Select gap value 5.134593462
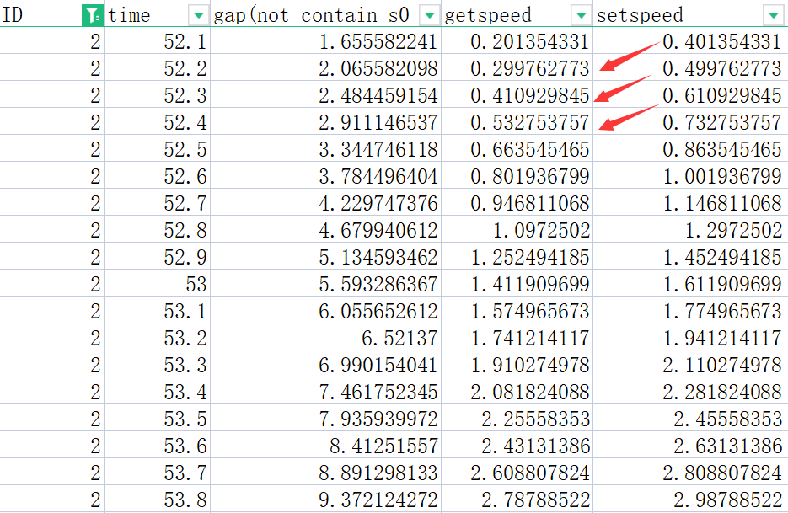The image size is (788, 513). tap(325, 257)
